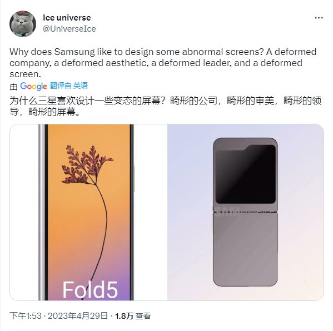Open the flip phone render image
Viewport: 333px width, 331px height.
tap(246, 212)
